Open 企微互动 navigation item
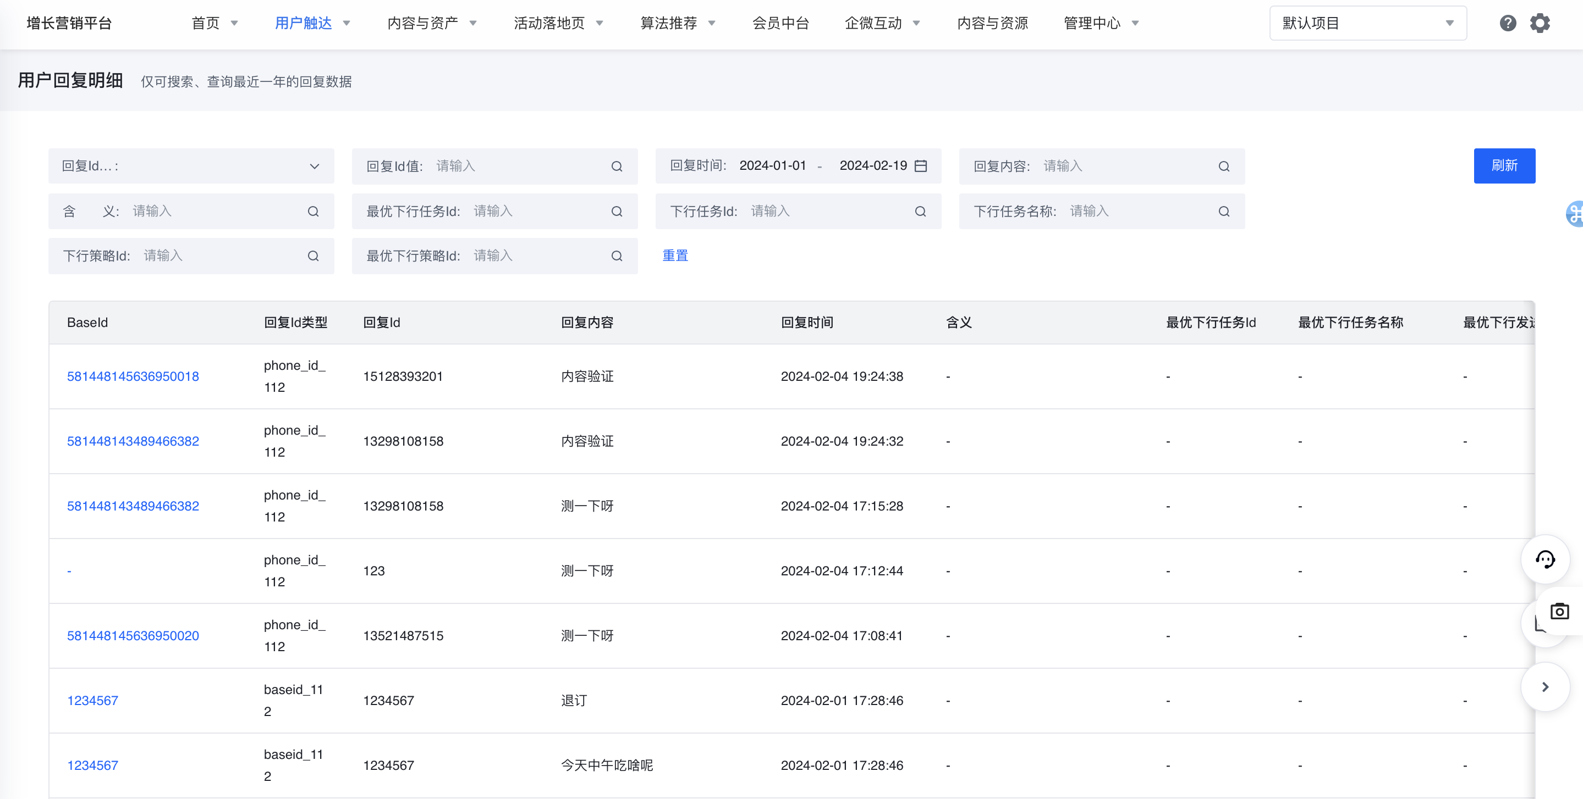The height and width of the screenshot is (799, 1583). (872, 23)
